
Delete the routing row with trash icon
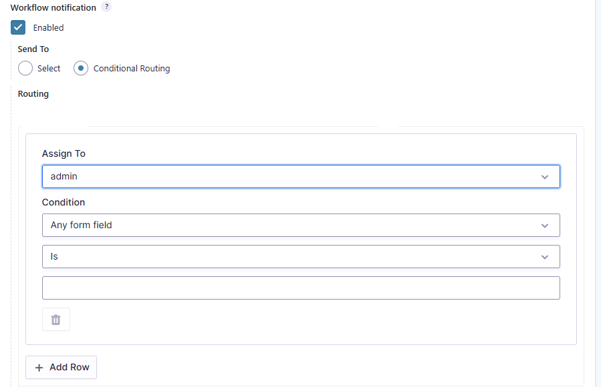pos(56,320)
